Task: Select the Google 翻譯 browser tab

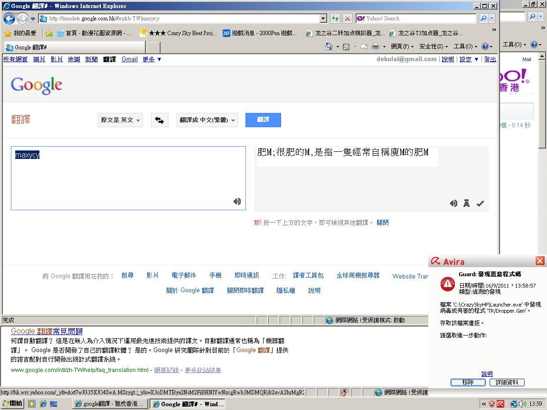Action: pos(74,47)
